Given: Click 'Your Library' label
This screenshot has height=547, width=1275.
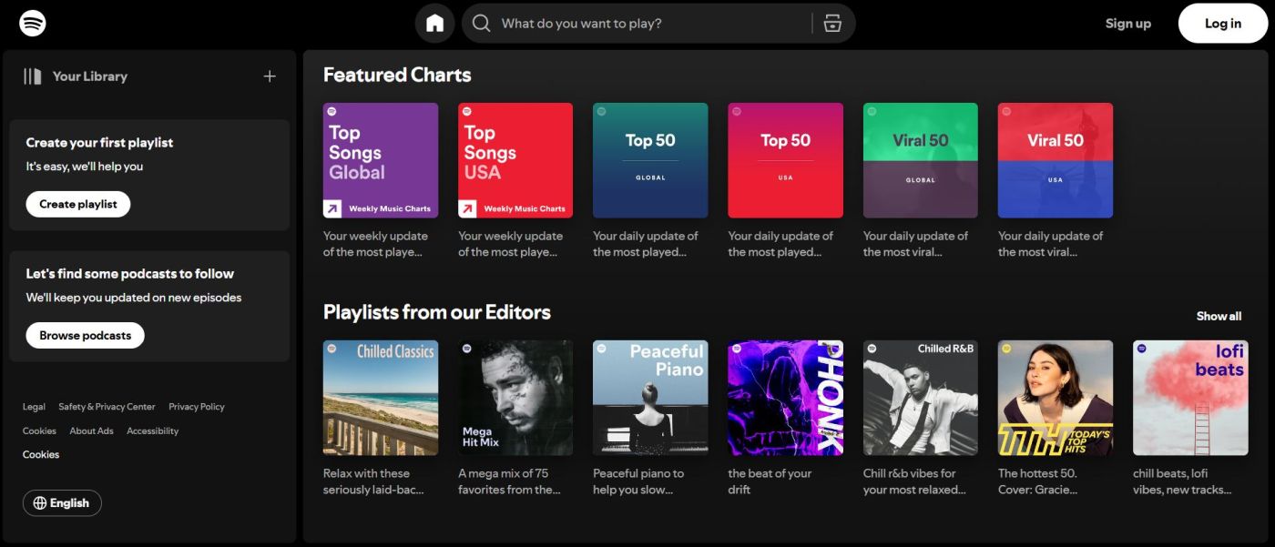Looking at the screenshot, I should click(90, 76).
